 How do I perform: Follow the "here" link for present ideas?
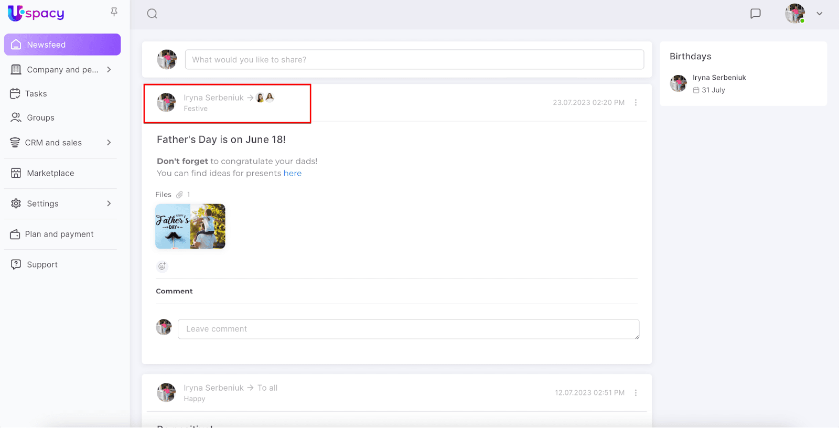[x=292, y=173]
